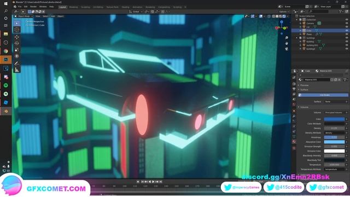Switch to the Shading workspace tab
Screen dimensions: 350x197
click(125, 7)
